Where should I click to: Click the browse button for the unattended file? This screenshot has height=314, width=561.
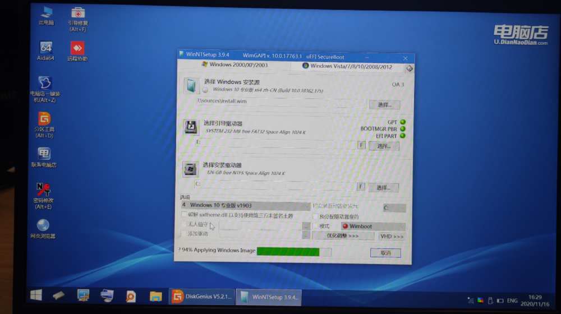[x=306, y=225]
